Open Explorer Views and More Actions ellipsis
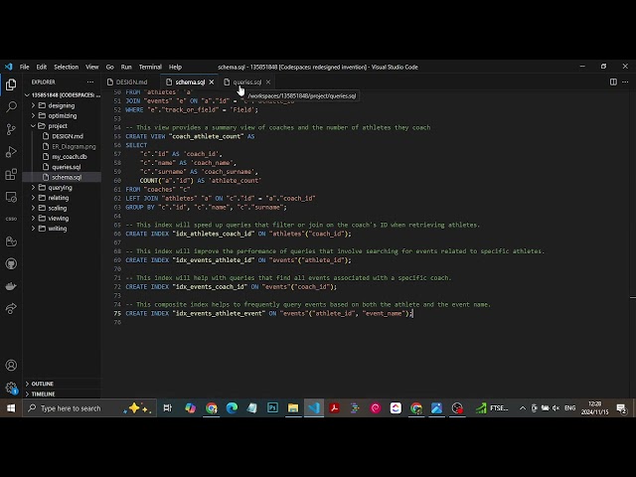 point(90,81)
